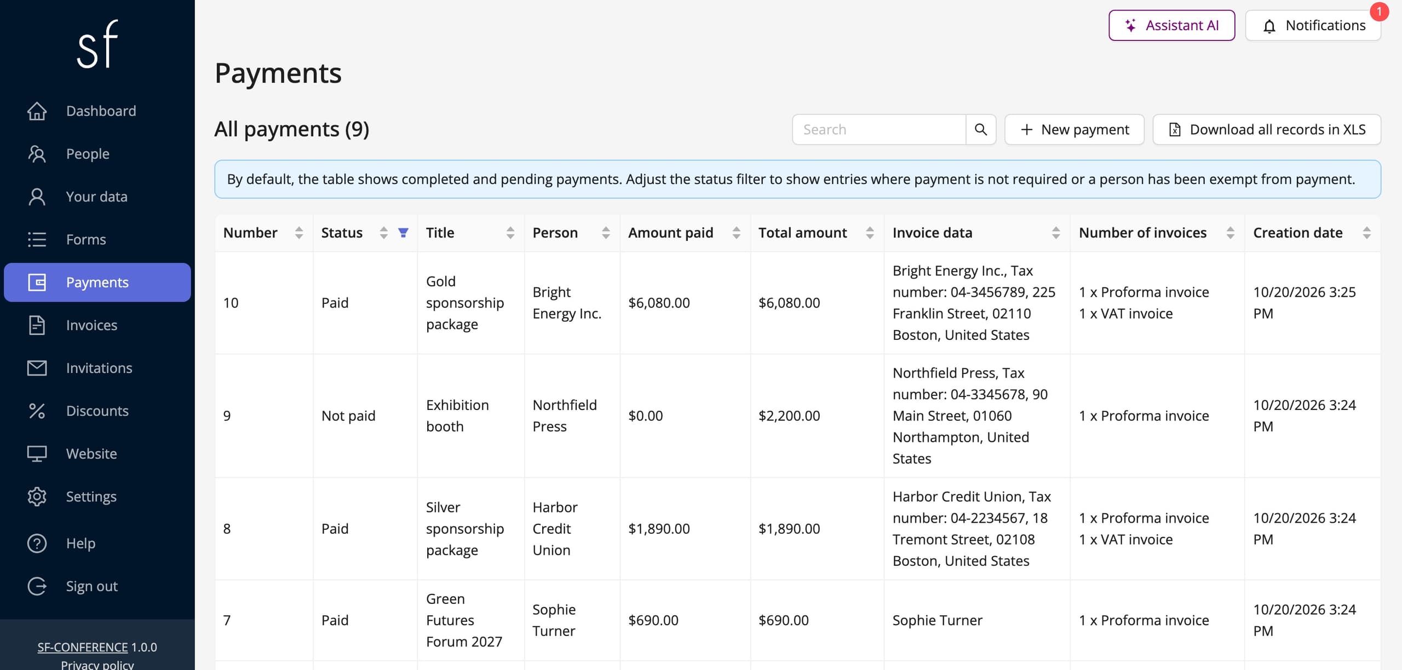Click the Sign out arrow icon

click(x=37, y=586)
